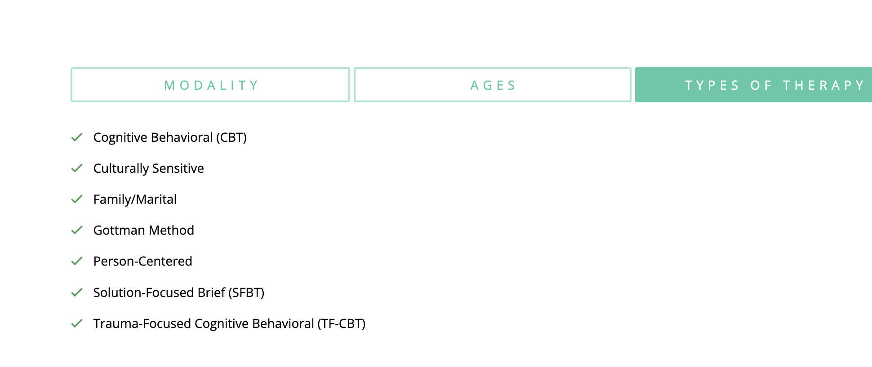Click the checkmark next to Solution-Focused Brief
Viewport: 872px width, 367px height.
[x=77, y=293]
